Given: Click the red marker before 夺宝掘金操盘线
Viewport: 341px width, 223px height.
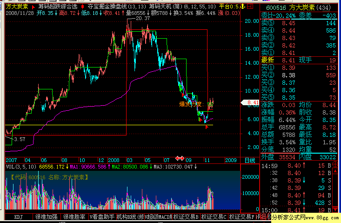Looking at the screenshot, I should 82,7.
